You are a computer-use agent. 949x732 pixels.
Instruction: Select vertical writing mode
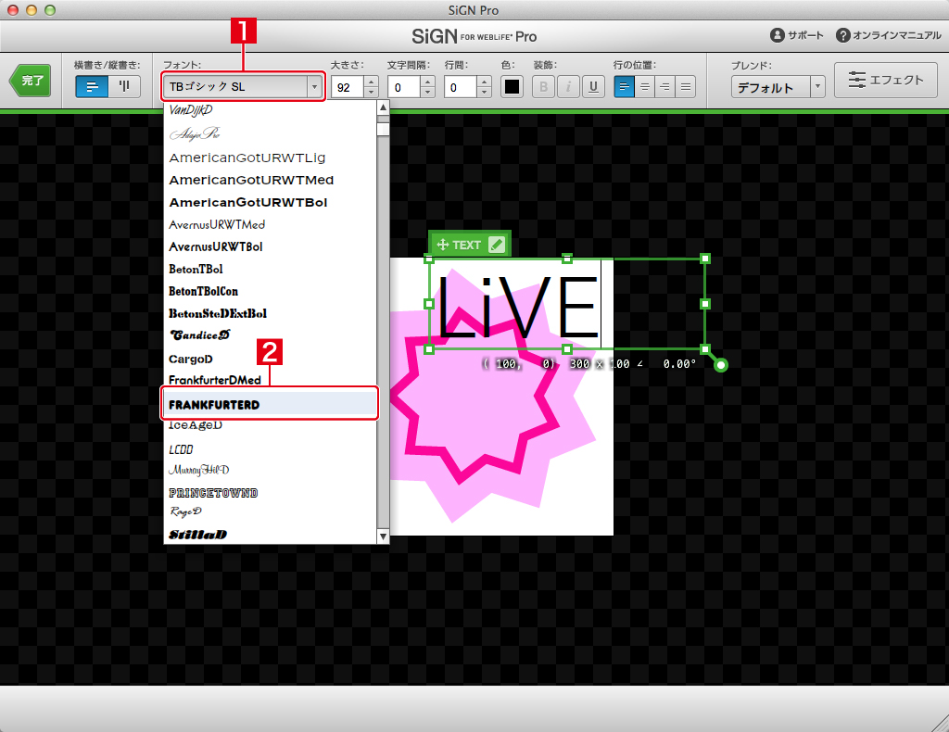[125, 86]
